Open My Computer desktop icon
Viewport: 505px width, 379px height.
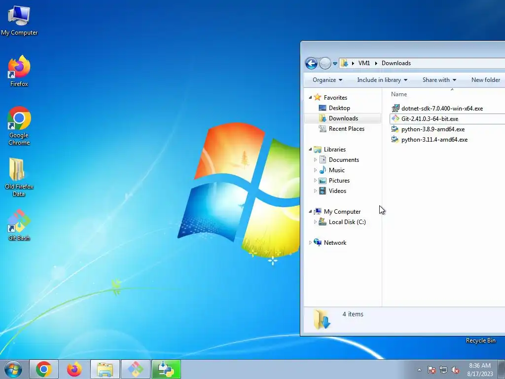19,20
